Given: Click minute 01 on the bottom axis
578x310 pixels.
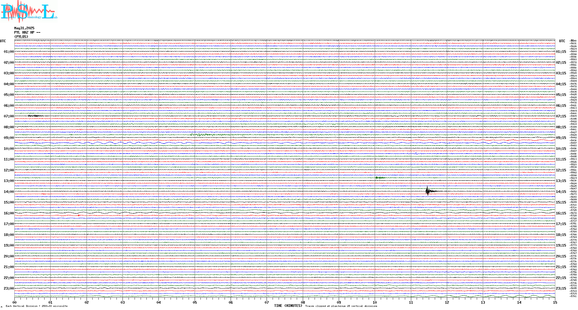Looking at the screenshot, I should [51, 302].
